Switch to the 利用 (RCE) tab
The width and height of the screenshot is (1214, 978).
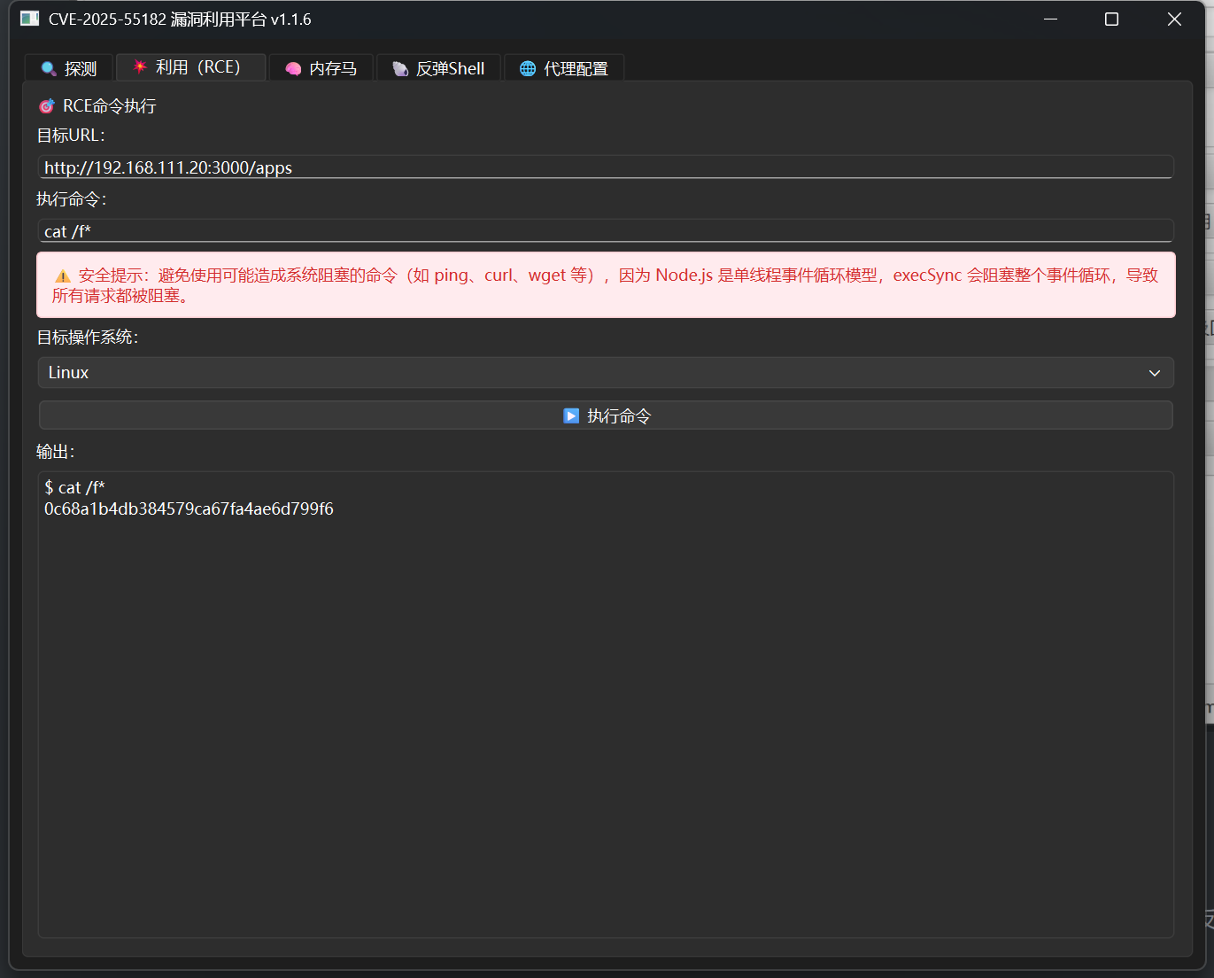tap(191, 67)
